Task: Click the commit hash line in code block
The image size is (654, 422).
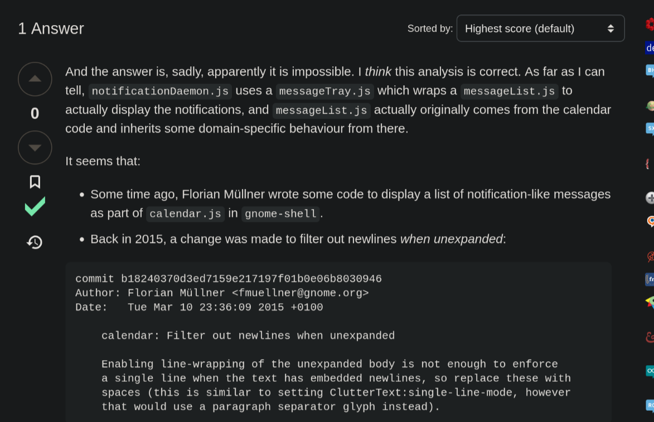Action: tap(229, 279)
